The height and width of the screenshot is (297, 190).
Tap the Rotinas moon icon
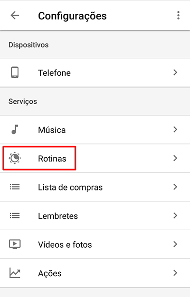coord(15,158)
